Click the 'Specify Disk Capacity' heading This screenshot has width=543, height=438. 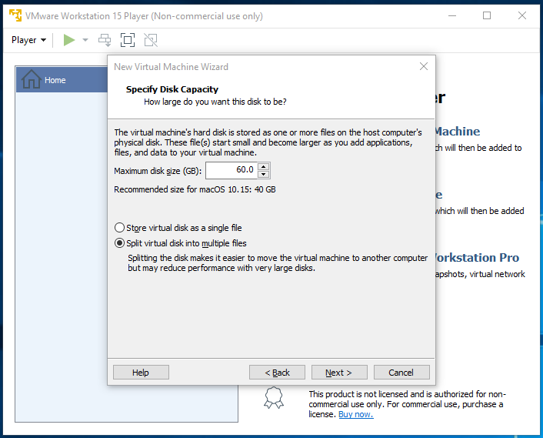172,89
